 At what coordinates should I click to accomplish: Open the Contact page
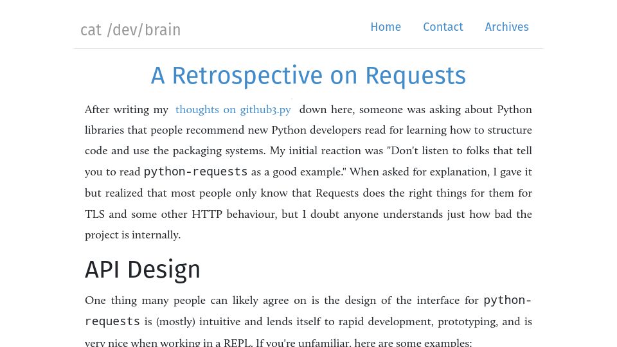443,27
